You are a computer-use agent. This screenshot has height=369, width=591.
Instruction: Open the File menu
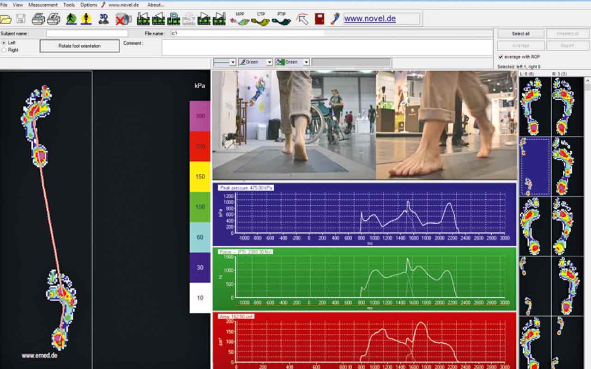[x=4, y=5]
